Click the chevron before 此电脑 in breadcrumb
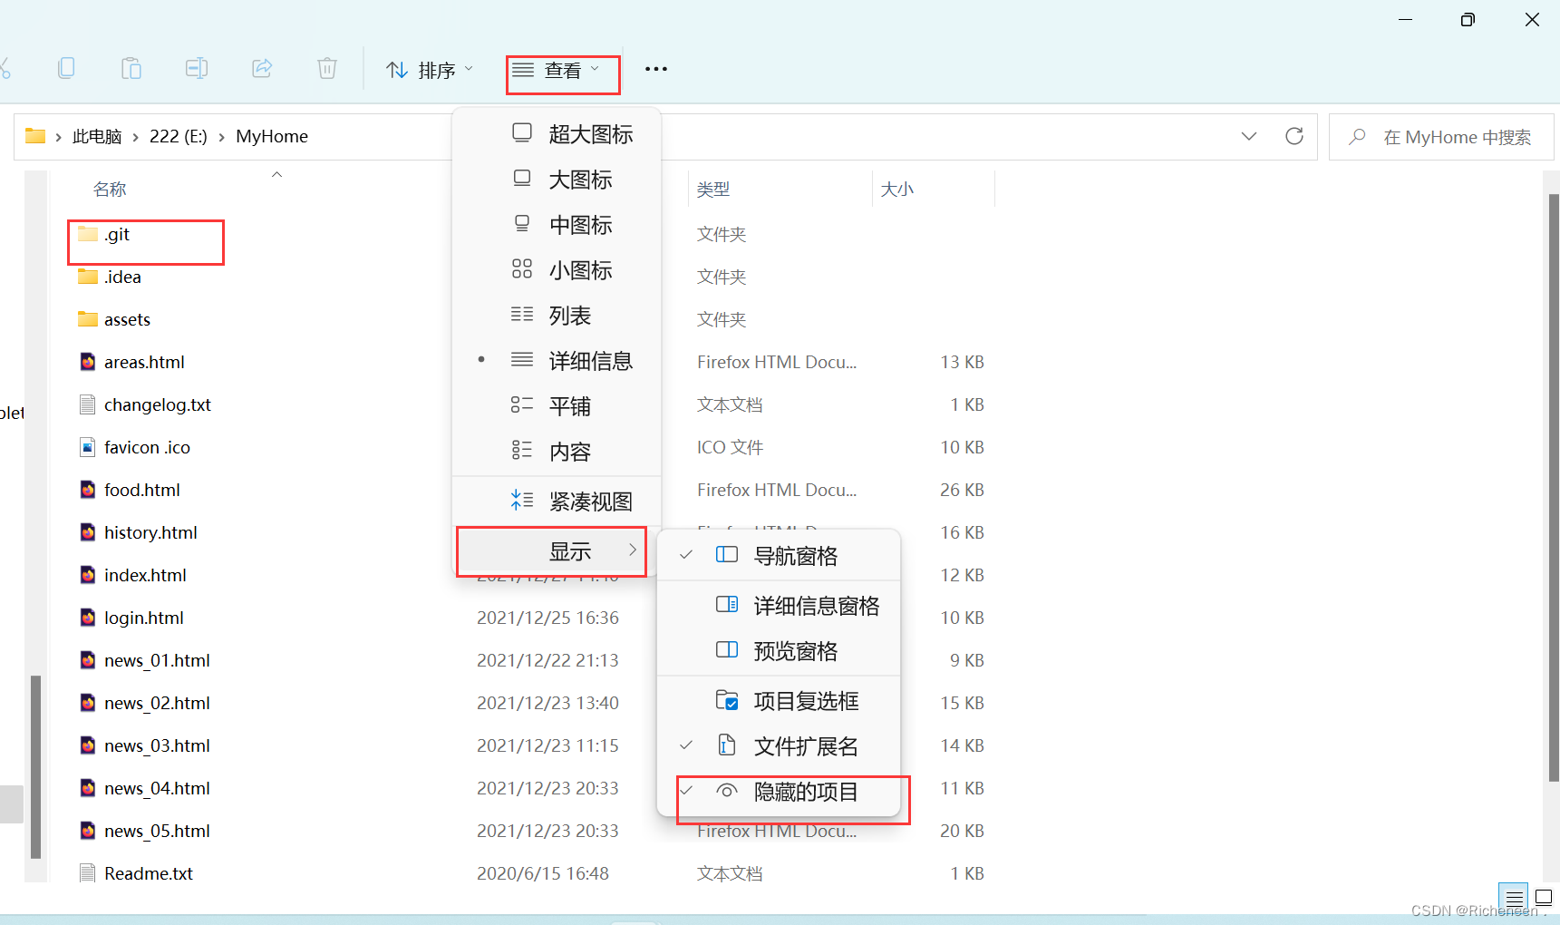Screen dimensions: 1560x925 click(58, 137)
